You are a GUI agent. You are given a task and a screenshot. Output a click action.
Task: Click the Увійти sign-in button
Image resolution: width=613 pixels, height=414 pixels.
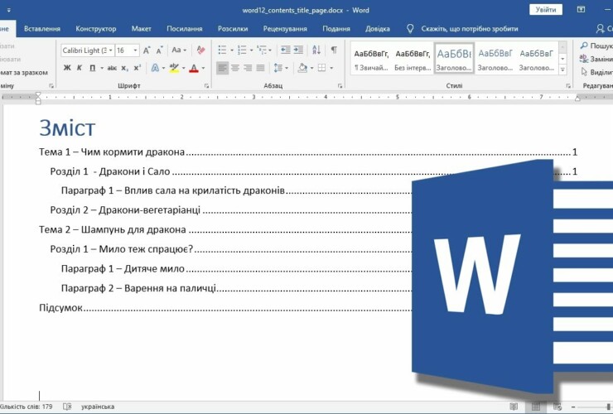[545, 9]
